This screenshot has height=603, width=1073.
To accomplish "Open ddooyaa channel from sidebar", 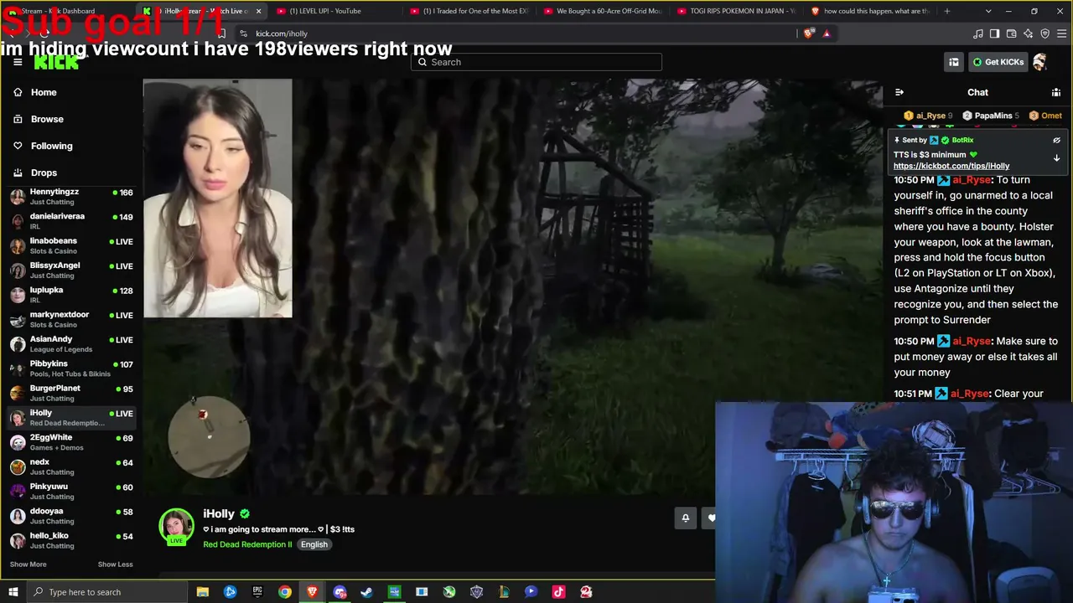I will 71,516.
